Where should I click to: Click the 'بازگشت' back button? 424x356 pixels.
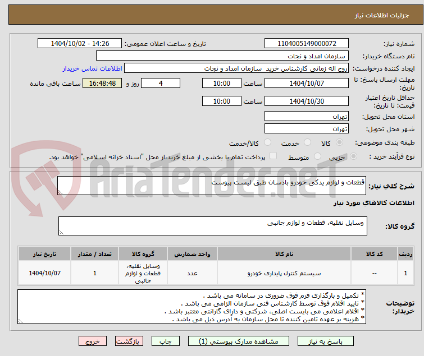point(129,341)
